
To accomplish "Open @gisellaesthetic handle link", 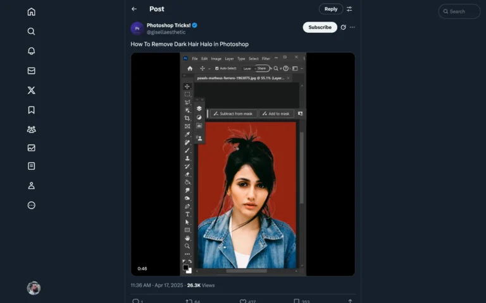I will point(166,32).
